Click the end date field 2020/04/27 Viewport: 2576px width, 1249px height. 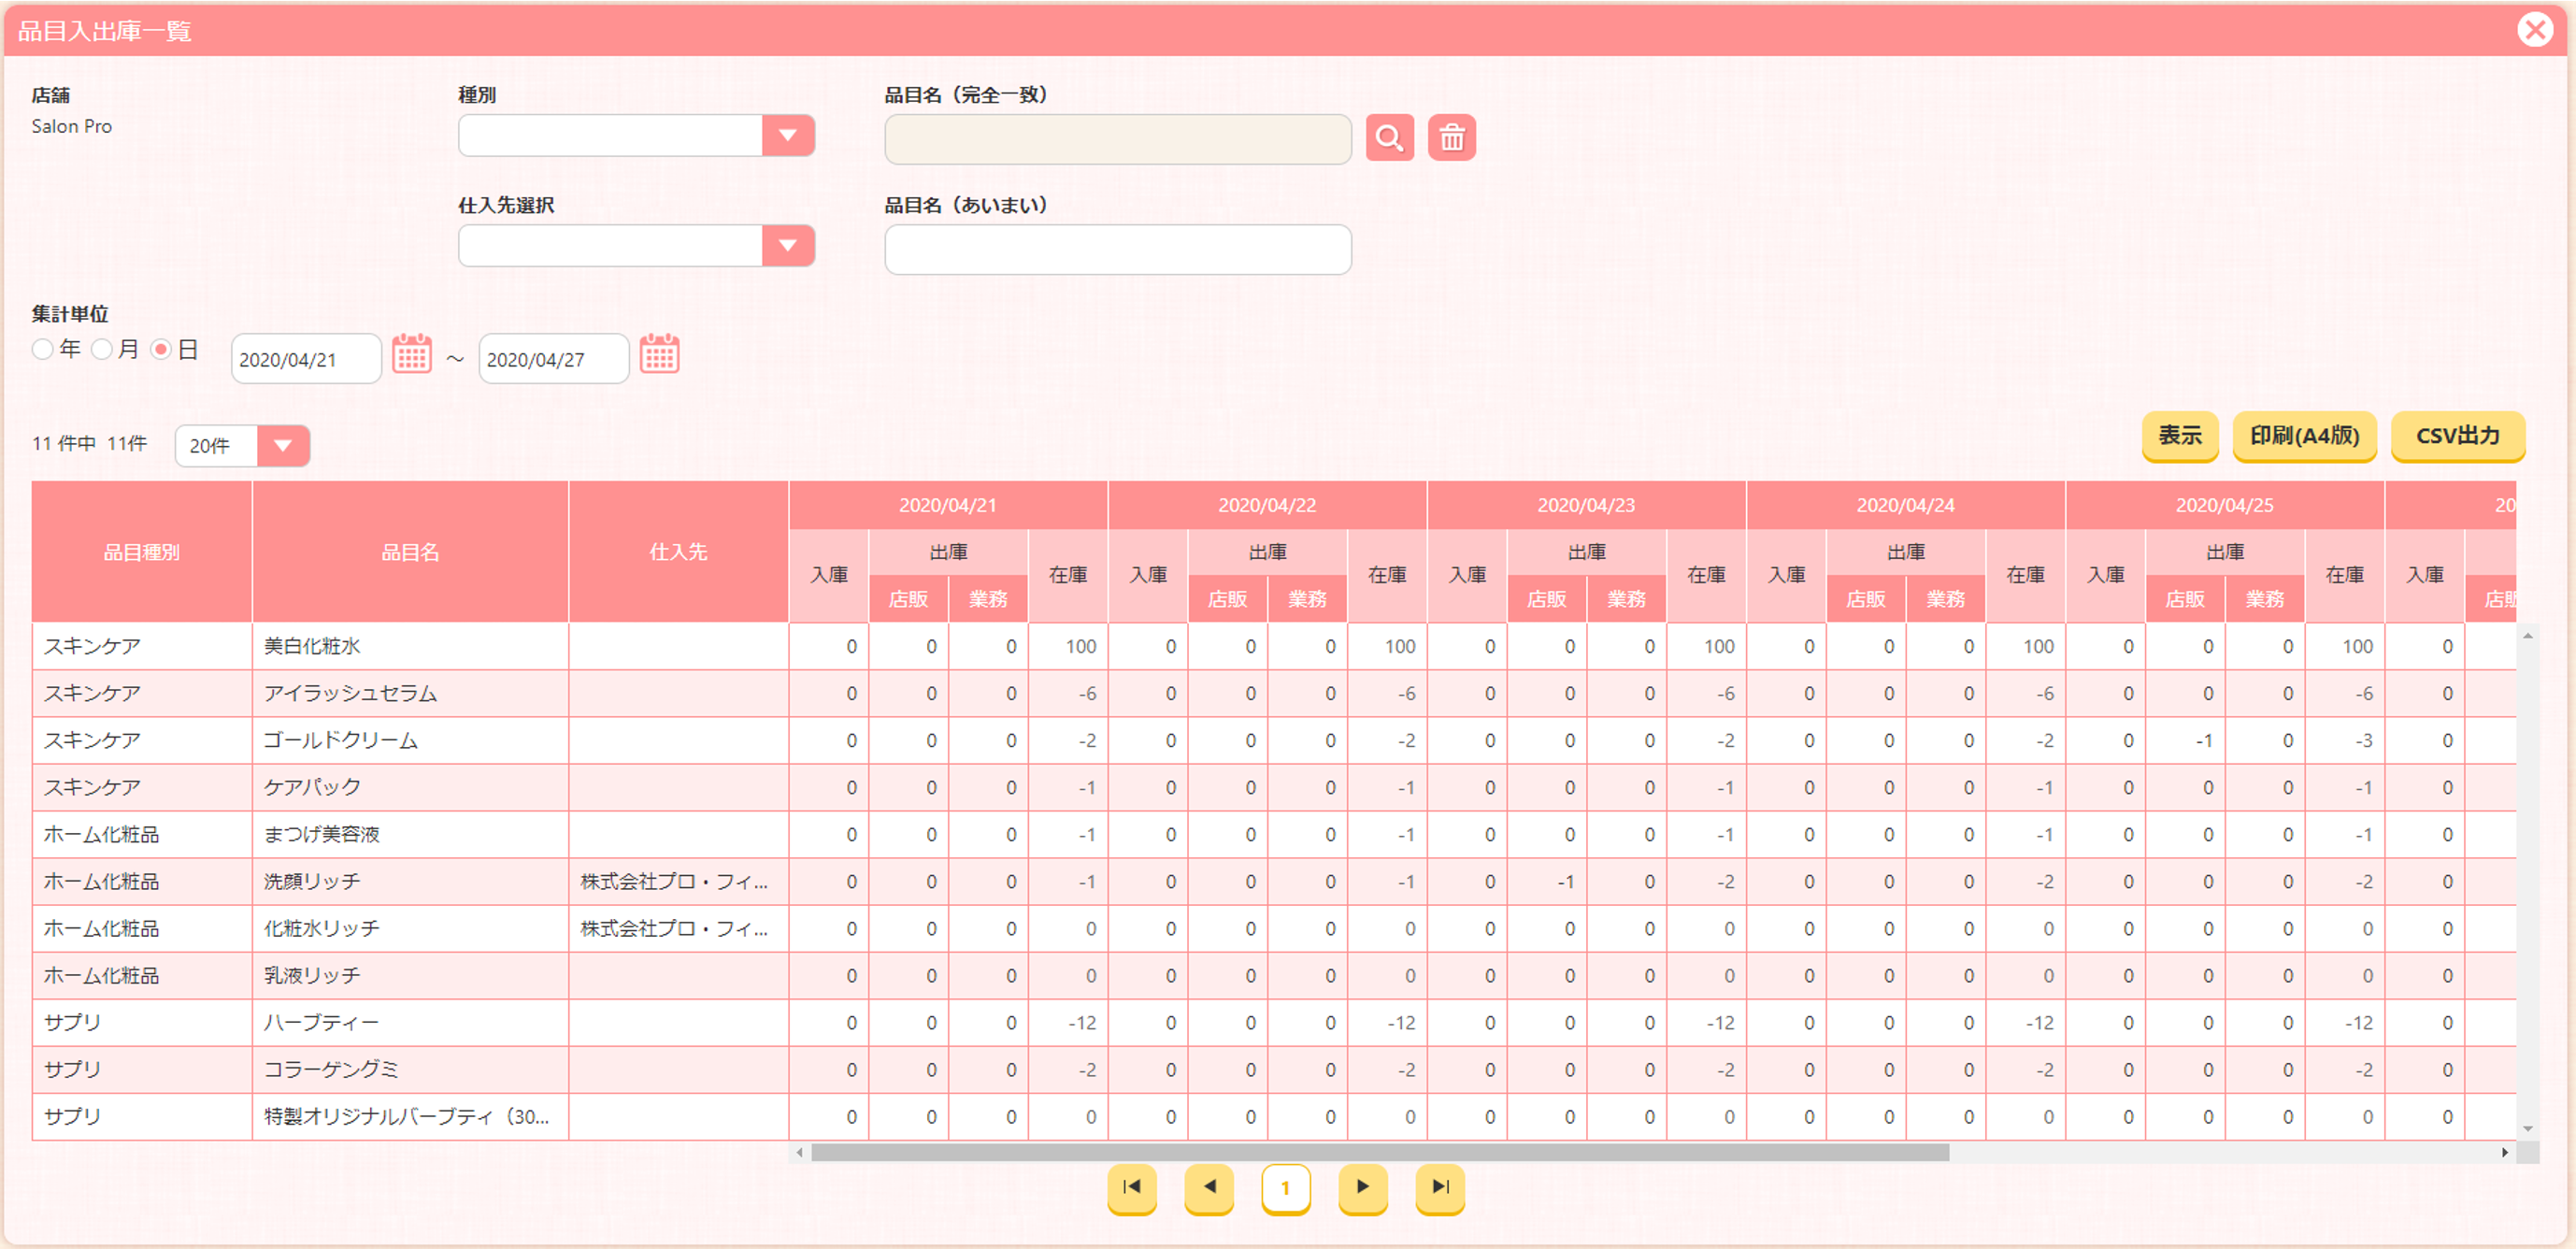pos(554,359)
